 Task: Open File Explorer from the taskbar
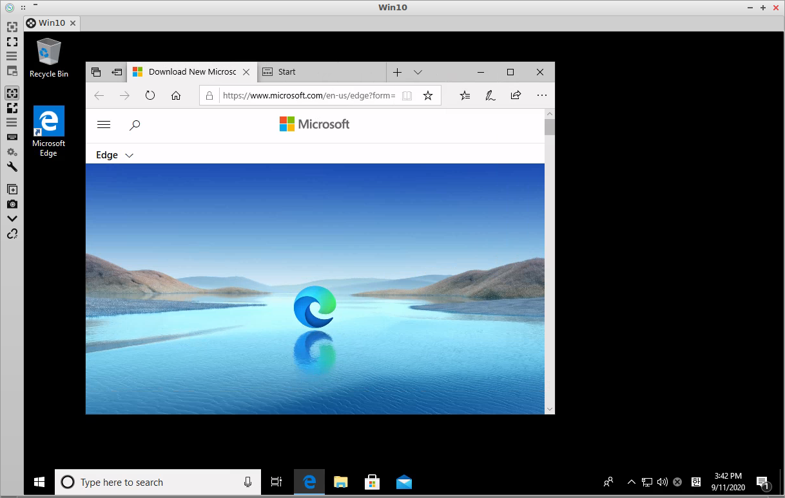[x=341, y=482]
